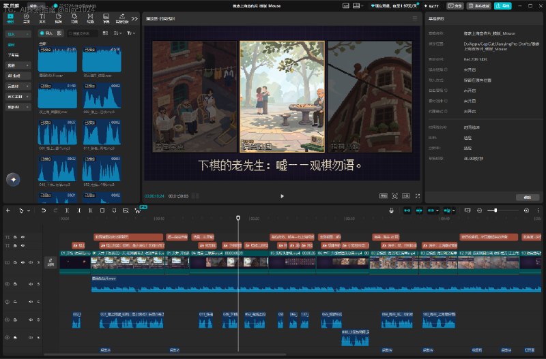Toggle clip linkage on the timeline
This screenshot has height=359, width=546.
pyautogui.click(x=431, y=210)
